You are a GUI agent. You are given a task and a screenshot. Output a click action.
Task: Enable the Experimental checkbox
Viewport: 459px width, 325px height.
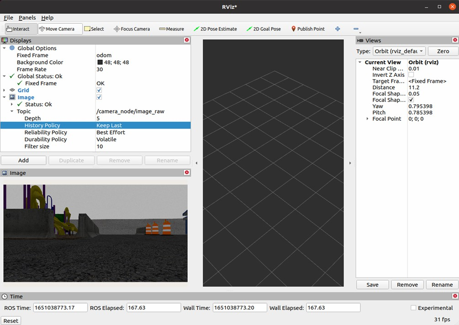point(413,308)
